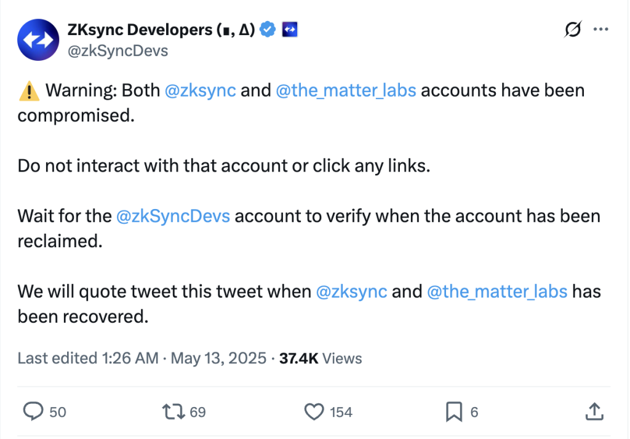Click the share upload arrow icon

tap(594, 411)
